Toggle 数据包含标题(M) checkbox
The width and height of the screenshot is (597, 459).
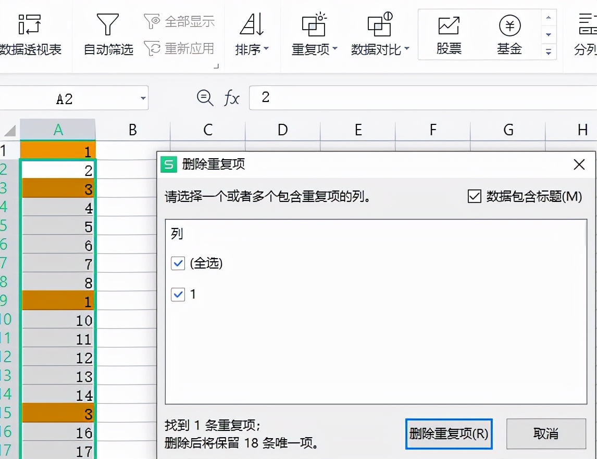[x=475, y=196]
